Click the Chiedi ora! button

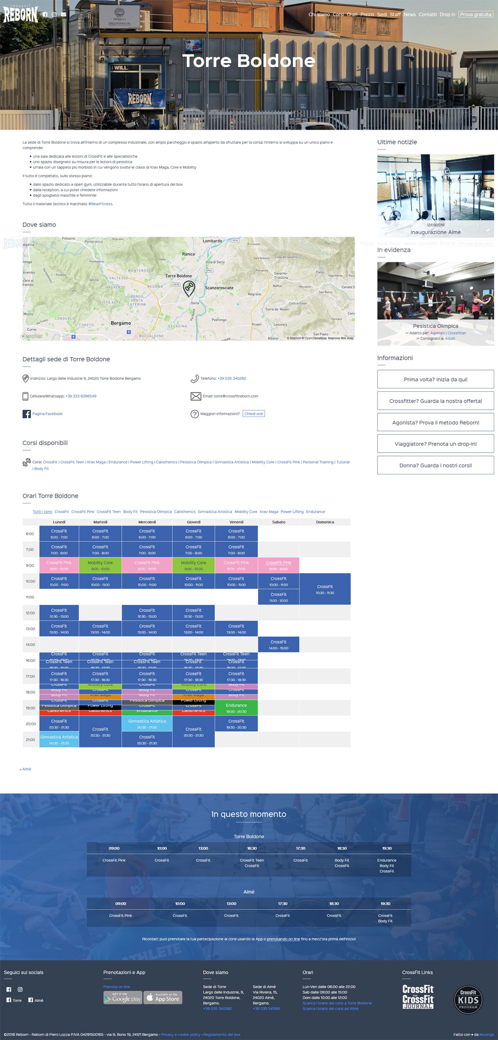click(254, 414)
